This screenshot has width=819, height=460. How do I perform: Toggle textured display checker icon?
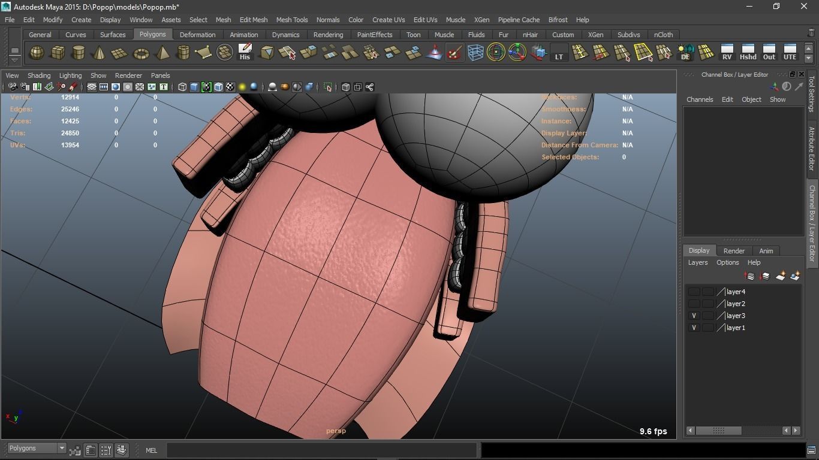coord(230,87)
